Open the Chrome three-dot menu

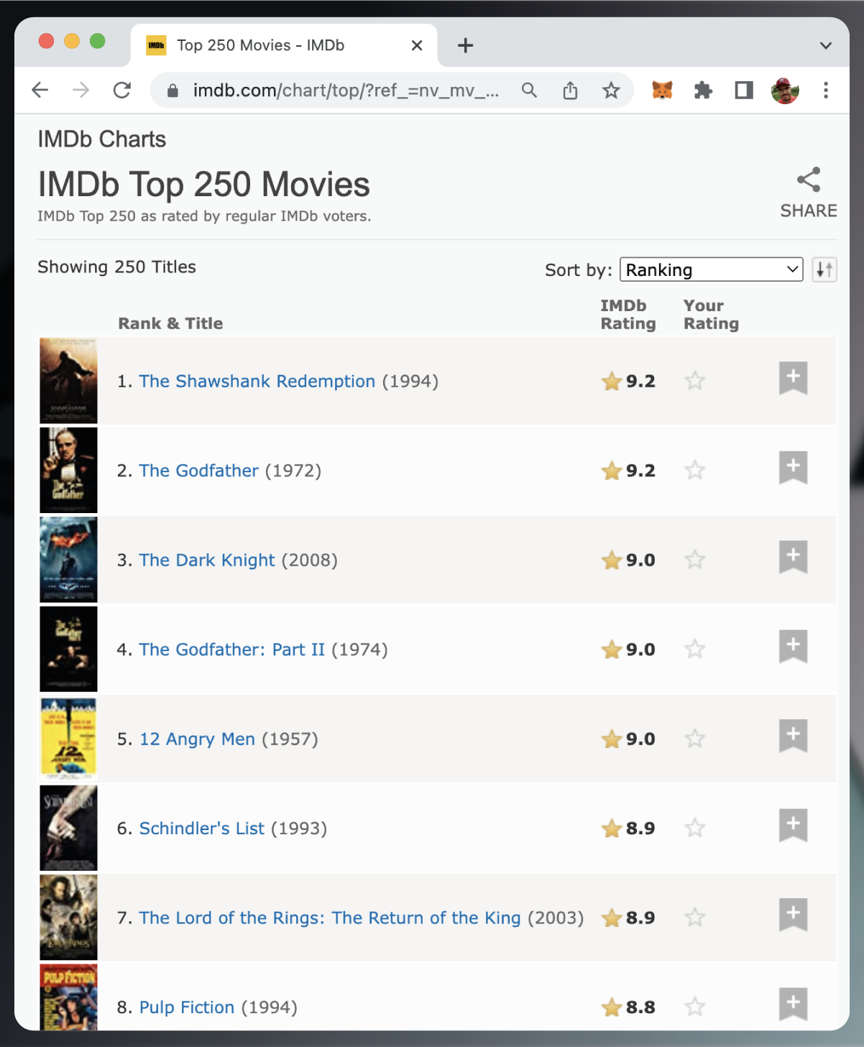coord(825,91)
